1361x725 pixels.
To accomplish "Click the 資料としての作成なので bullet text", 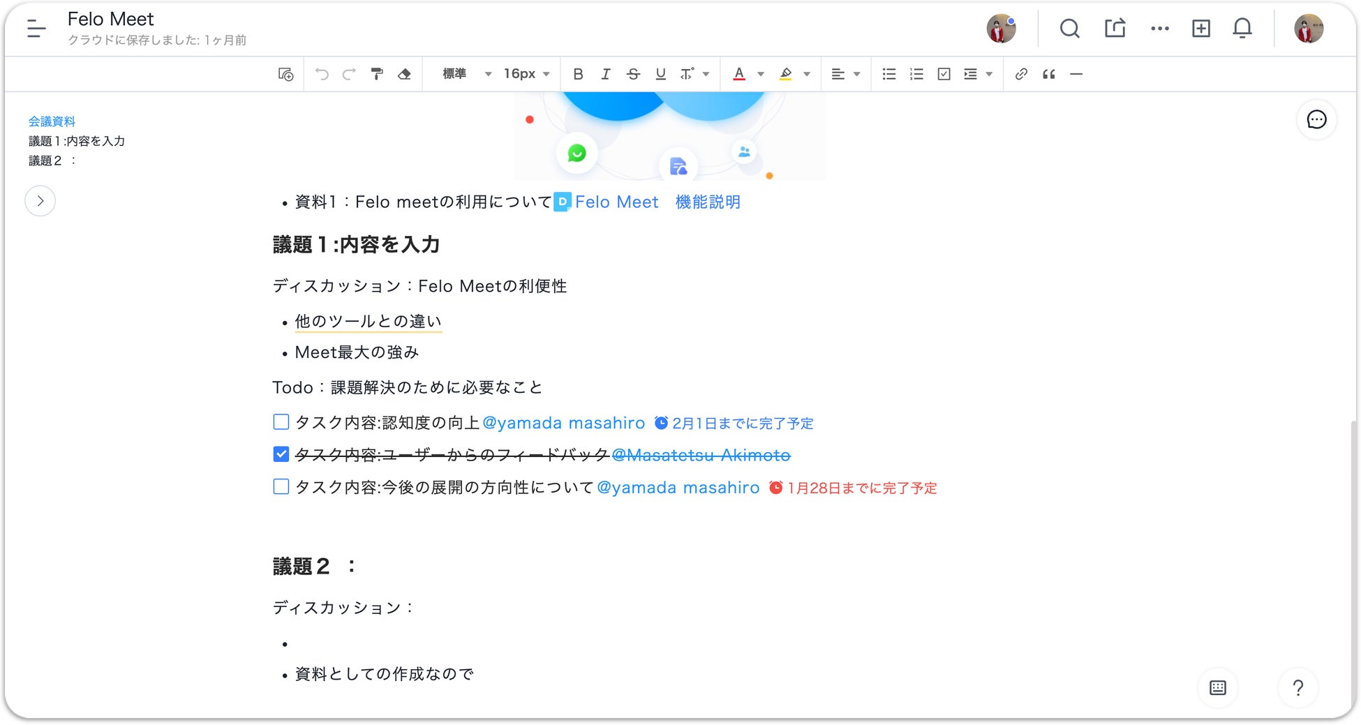I will coord(384,674).
